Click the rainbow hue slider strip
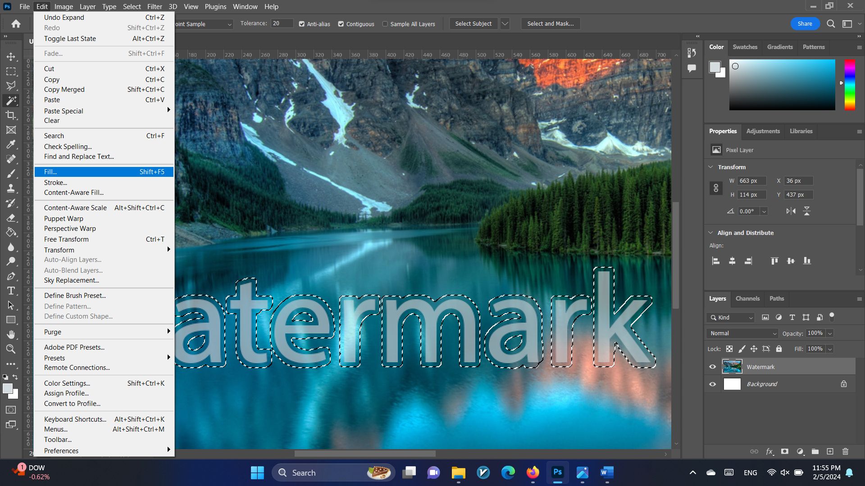Image resolution: width=865 pixels, height=486 pixels. click(x=850, y=85)
